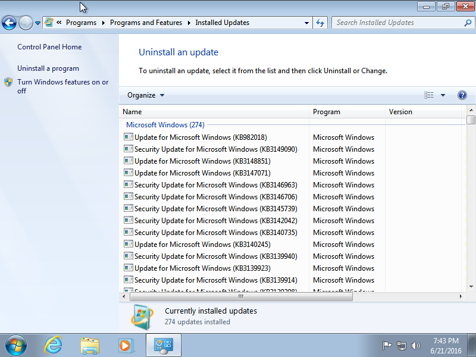
Task: Click the update icon beside KB3149090
Action: pos(129,148)
